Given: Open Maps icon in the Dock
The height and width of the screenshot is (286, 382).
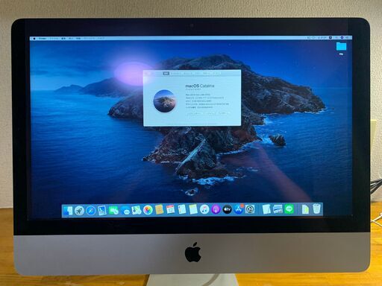Looking at the screenshot, I should [137, 210].
